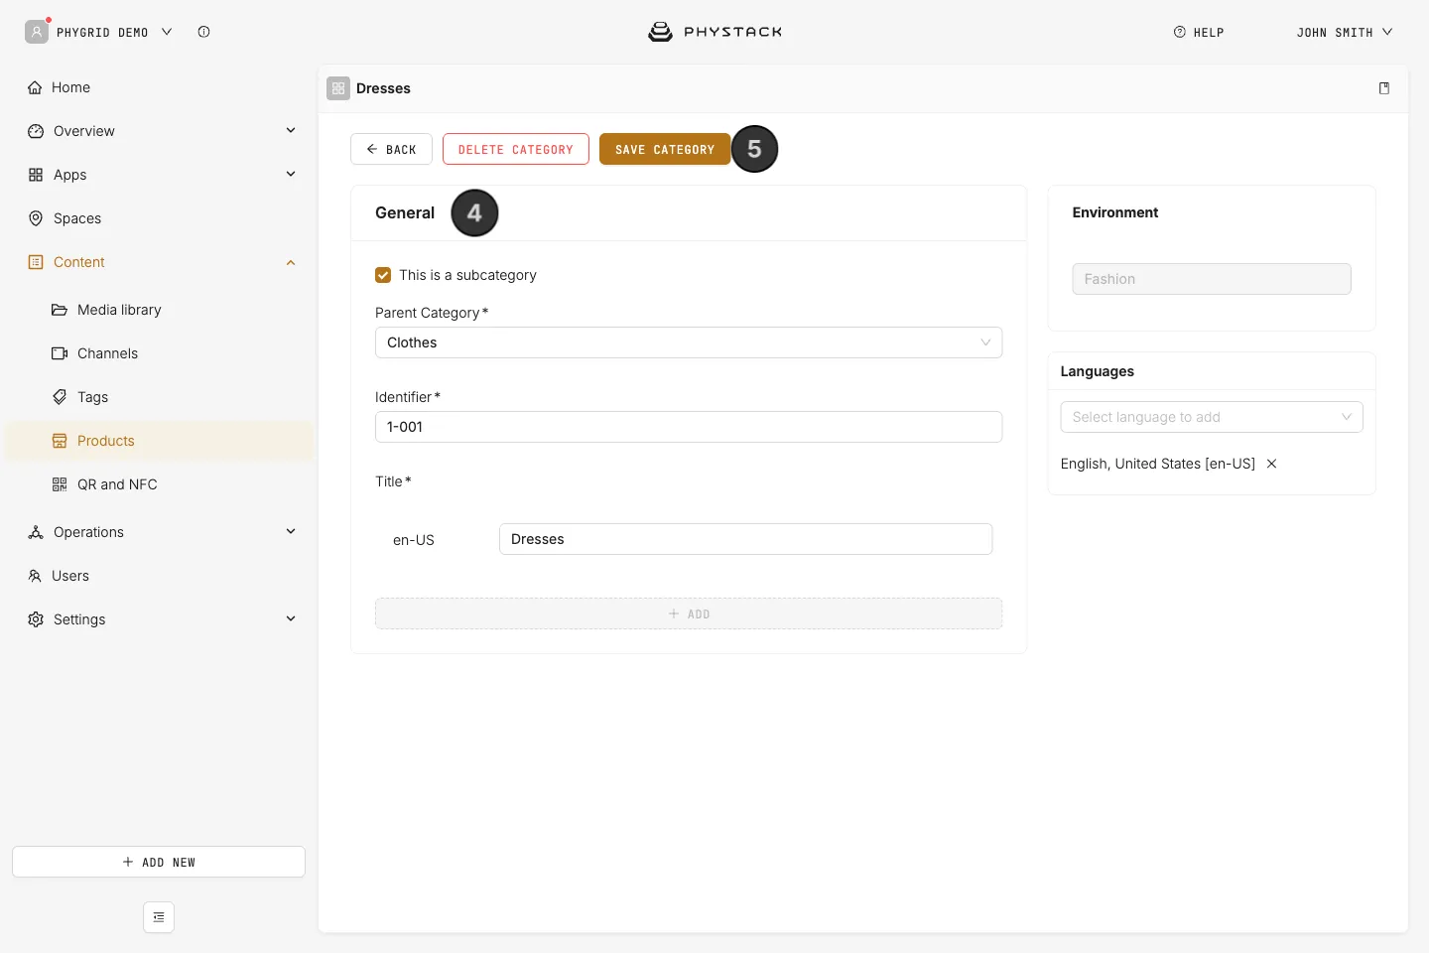
Task: Expand the Settings menu chevron
Action: coord(291,618)
